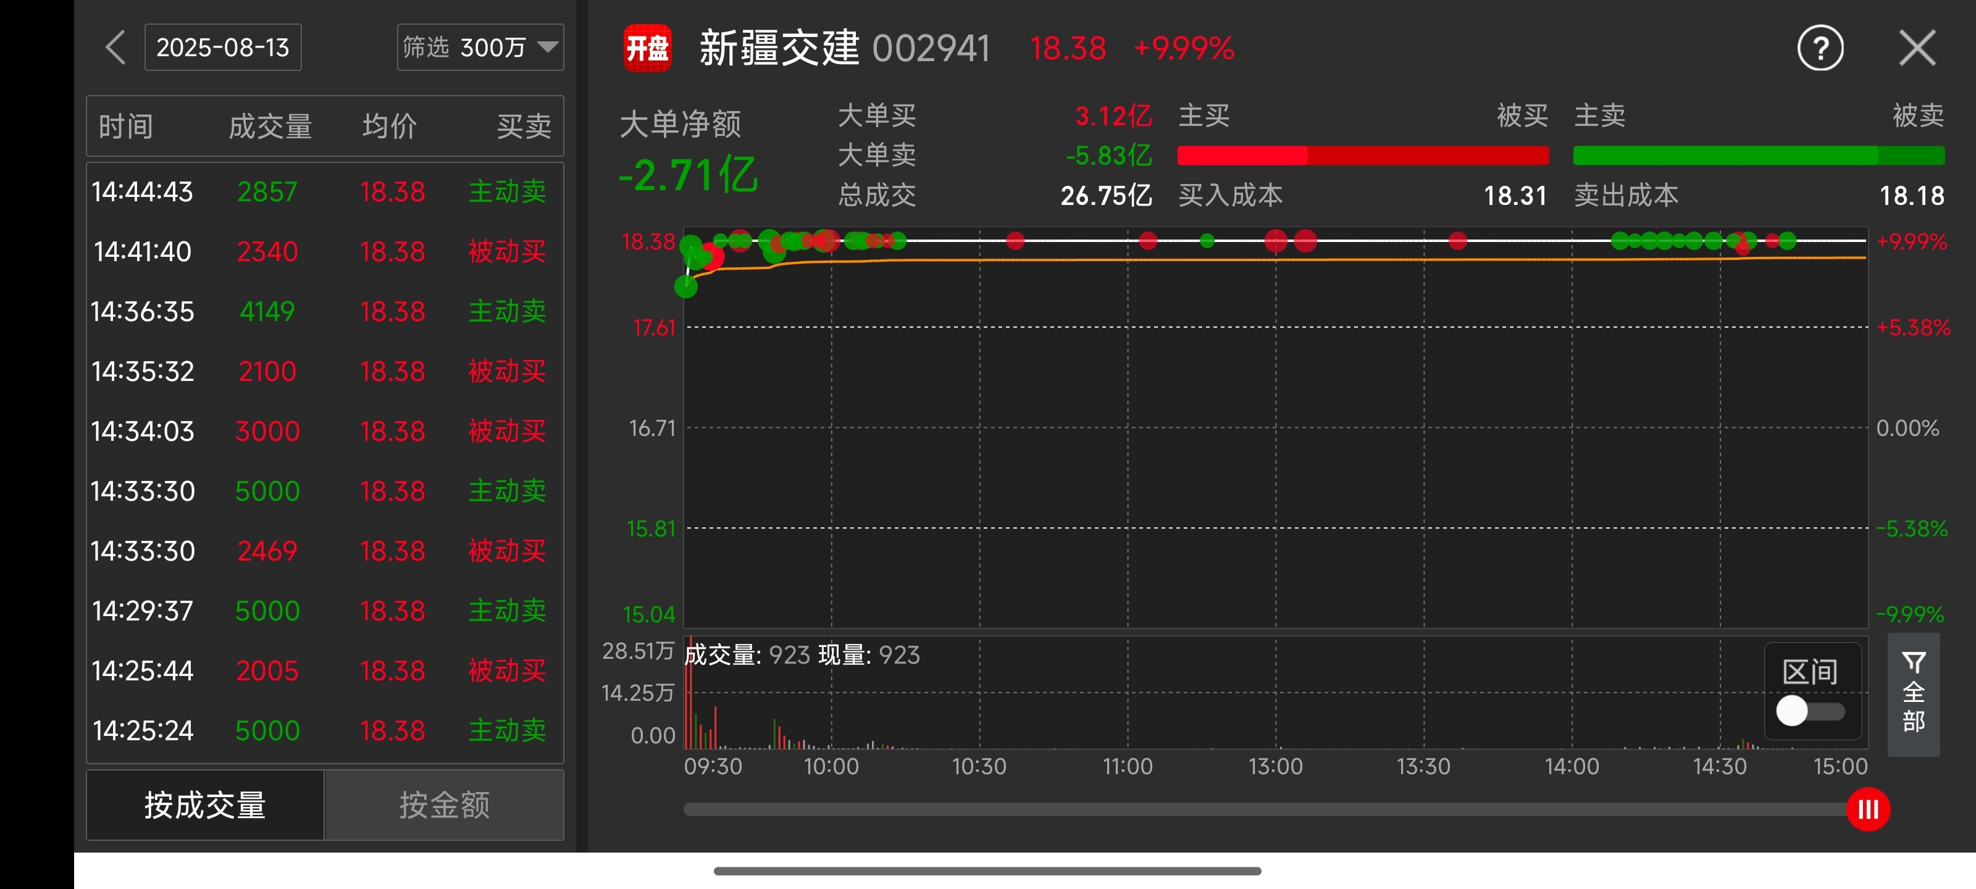Open the help question mark icon
The width and height of the screenshot is (1976, 889).
click(x=1820, y=48)
